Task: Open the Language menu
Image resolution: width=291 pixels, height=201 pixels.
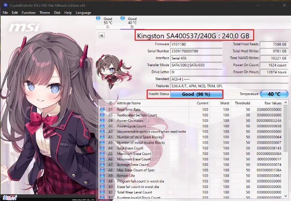Action: pos(83,13)
